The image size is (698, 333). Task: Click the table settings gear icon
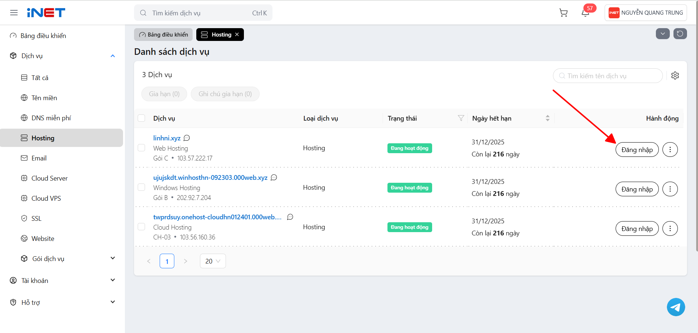click(x=675, y=76)
